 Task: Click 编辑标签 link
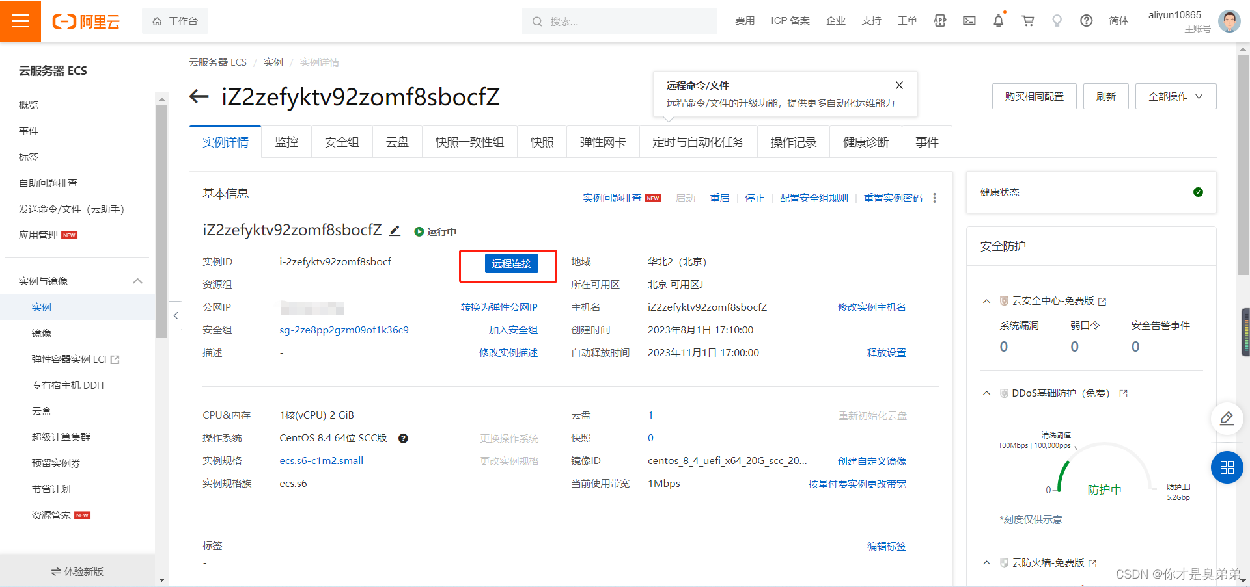click(887, 547)
